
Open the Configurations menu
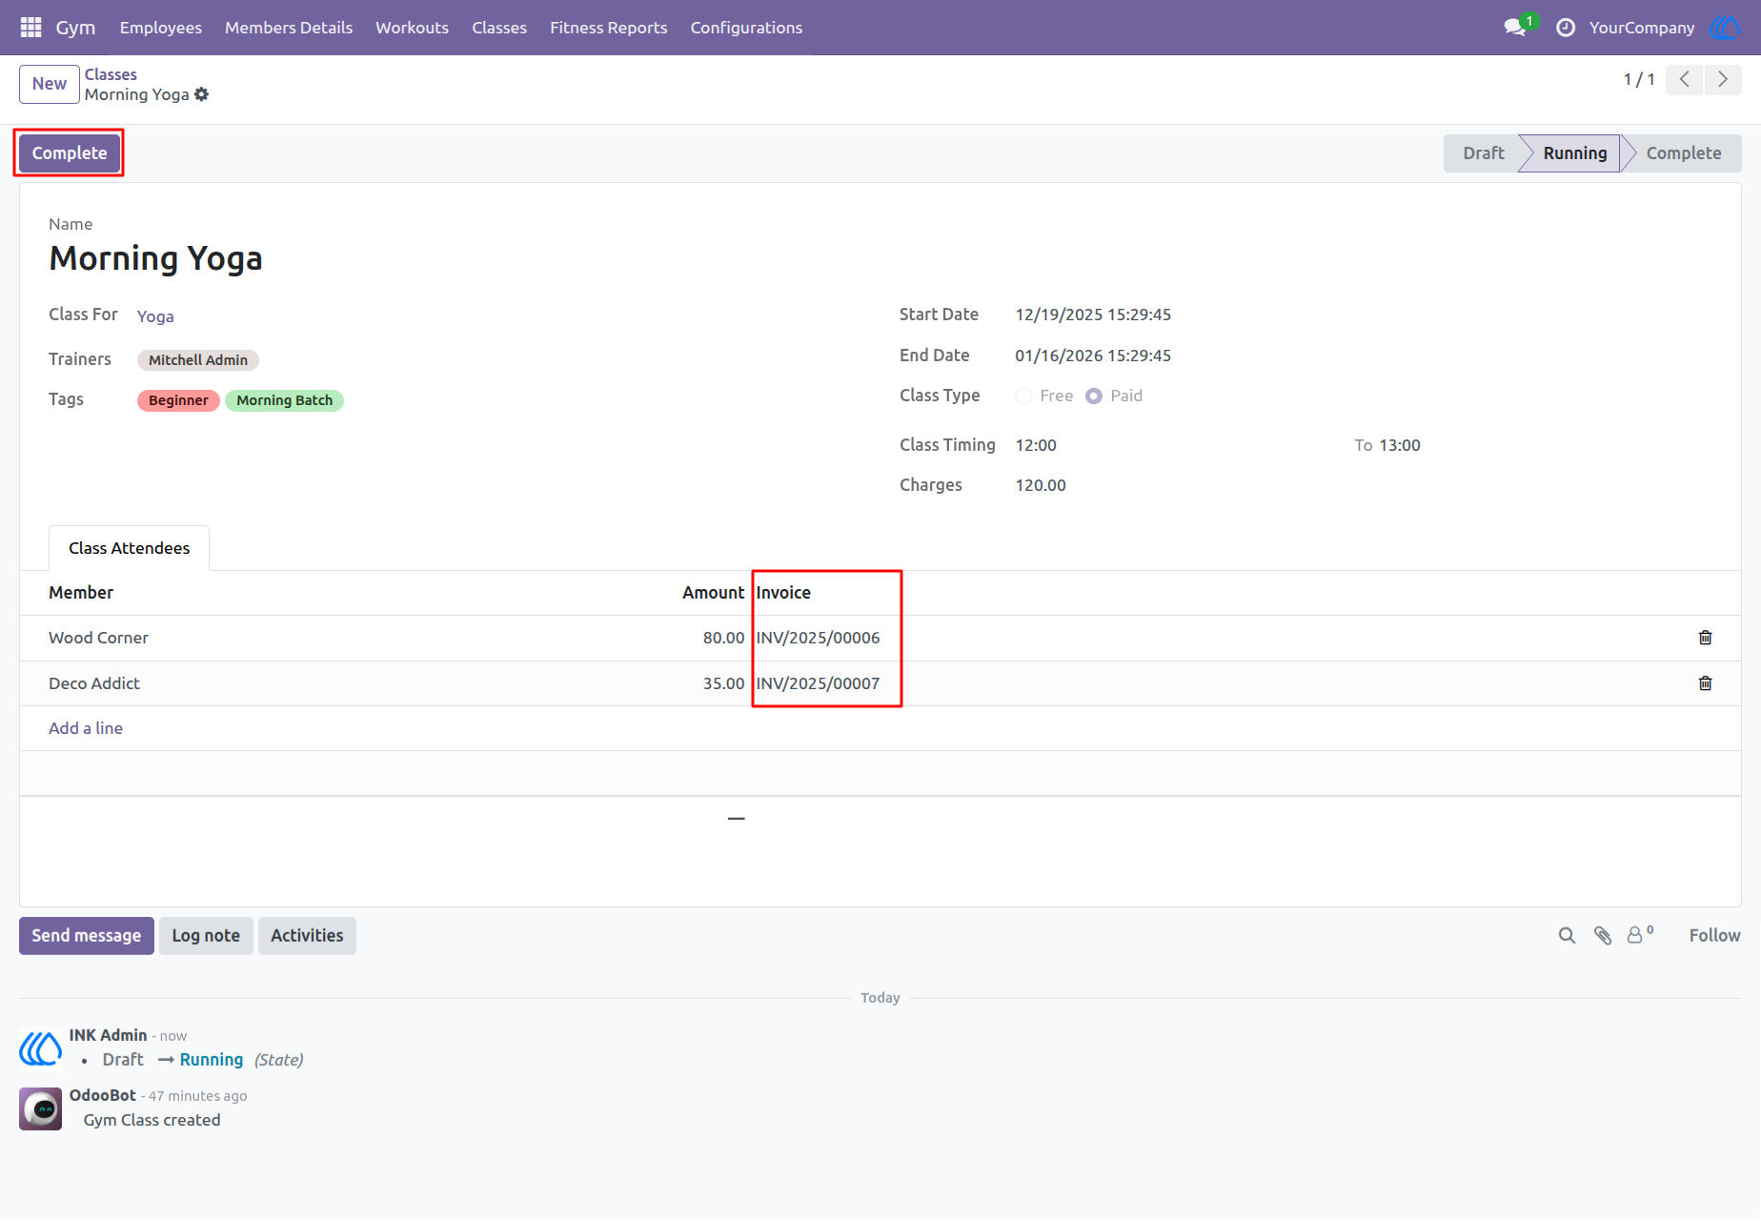click(x=746, y=28)
